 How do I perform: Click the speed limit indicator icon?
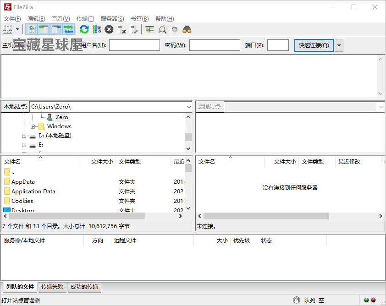click(297, 300)
